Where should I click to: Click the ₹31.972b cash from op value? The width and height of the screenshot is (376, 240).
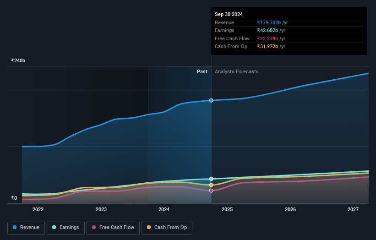pos(267,47)
